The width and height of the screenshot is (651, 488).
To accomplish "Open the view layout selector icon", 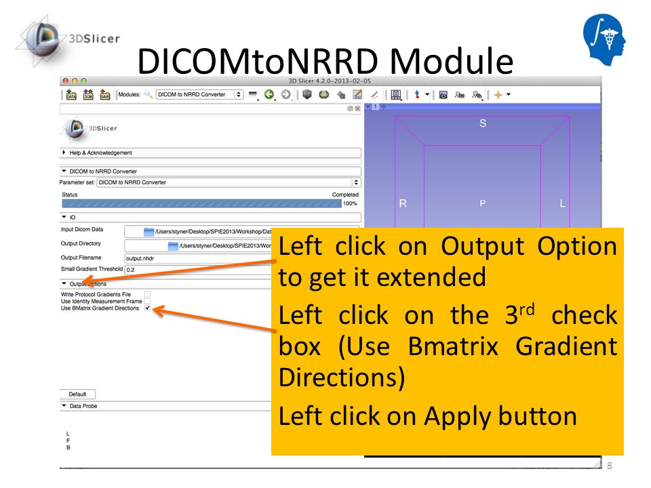I will (397, 95).
